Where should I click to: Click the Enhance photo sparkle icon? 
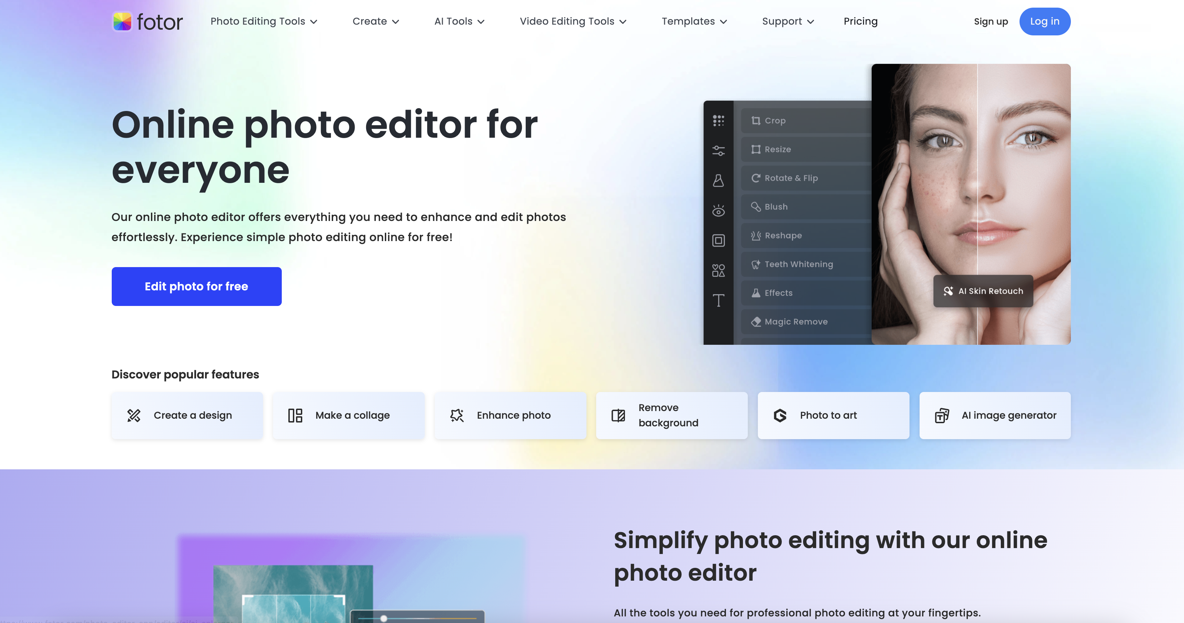tap(457, 415)
